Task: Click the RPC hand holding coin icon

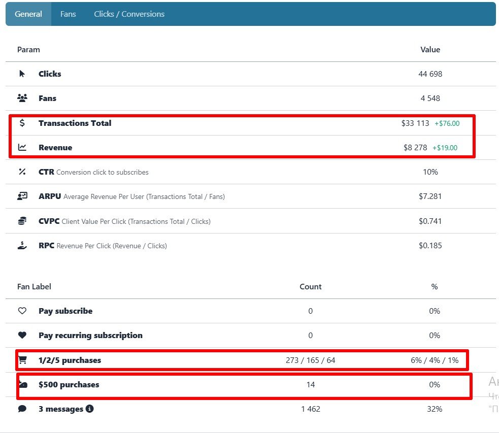Action: click(x=22, y=245)
